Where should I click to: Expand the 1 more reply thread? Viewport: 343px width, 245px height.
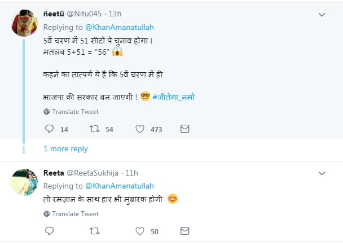[x=66, y=148]
